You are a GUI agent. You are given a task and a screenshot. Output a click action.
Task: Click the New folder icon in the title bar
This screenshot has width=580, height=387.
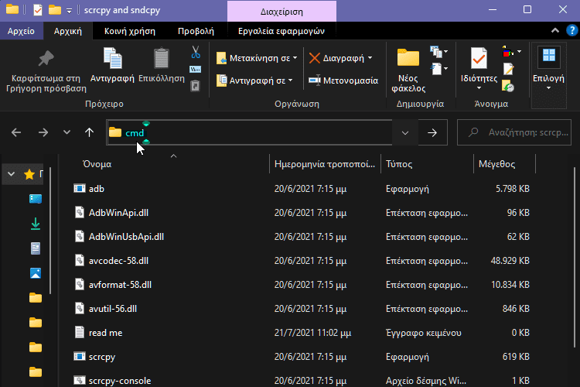55,10
